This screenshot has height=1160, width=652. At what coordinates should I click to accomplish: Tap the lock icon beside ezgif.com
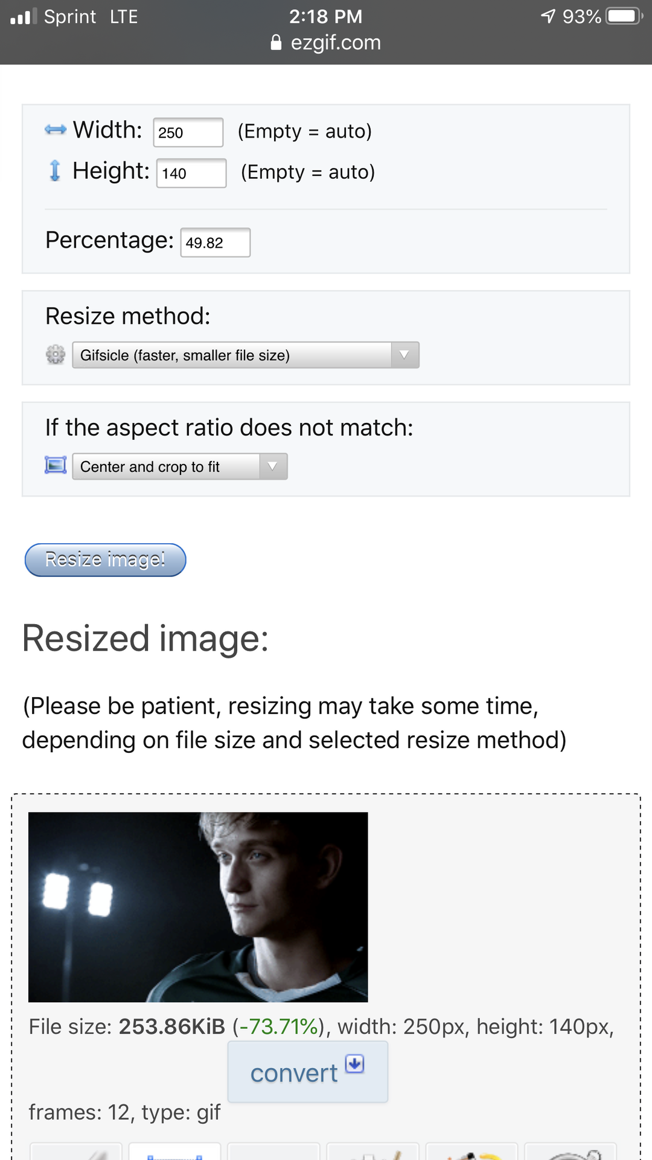276,42
